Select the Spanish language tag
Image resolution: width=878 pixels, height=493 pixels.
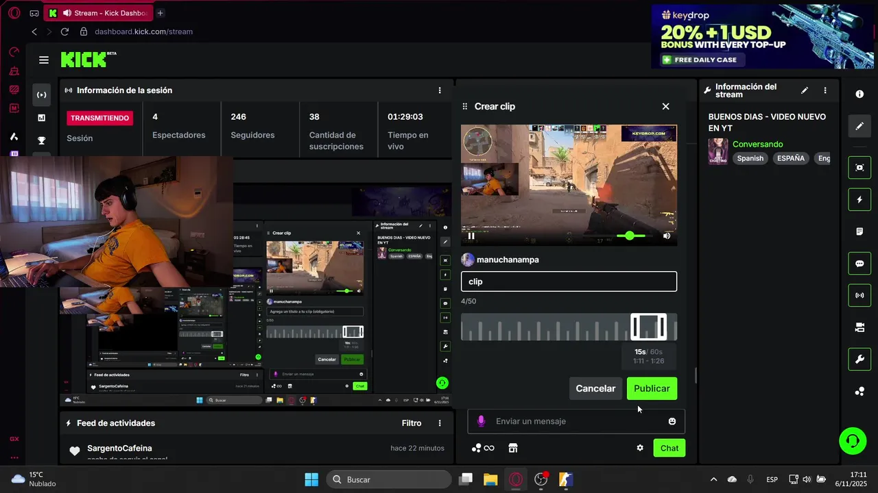pos(750,158)
